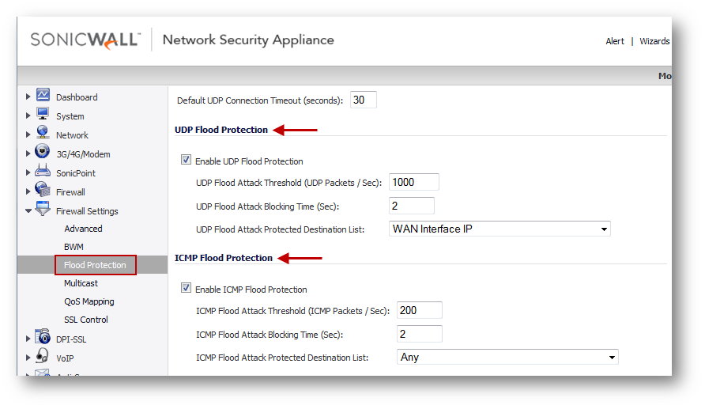Open the DPI-SSL menu label
Image resolution: width=705 pixels, height=409 pixels.
[71, 339]
